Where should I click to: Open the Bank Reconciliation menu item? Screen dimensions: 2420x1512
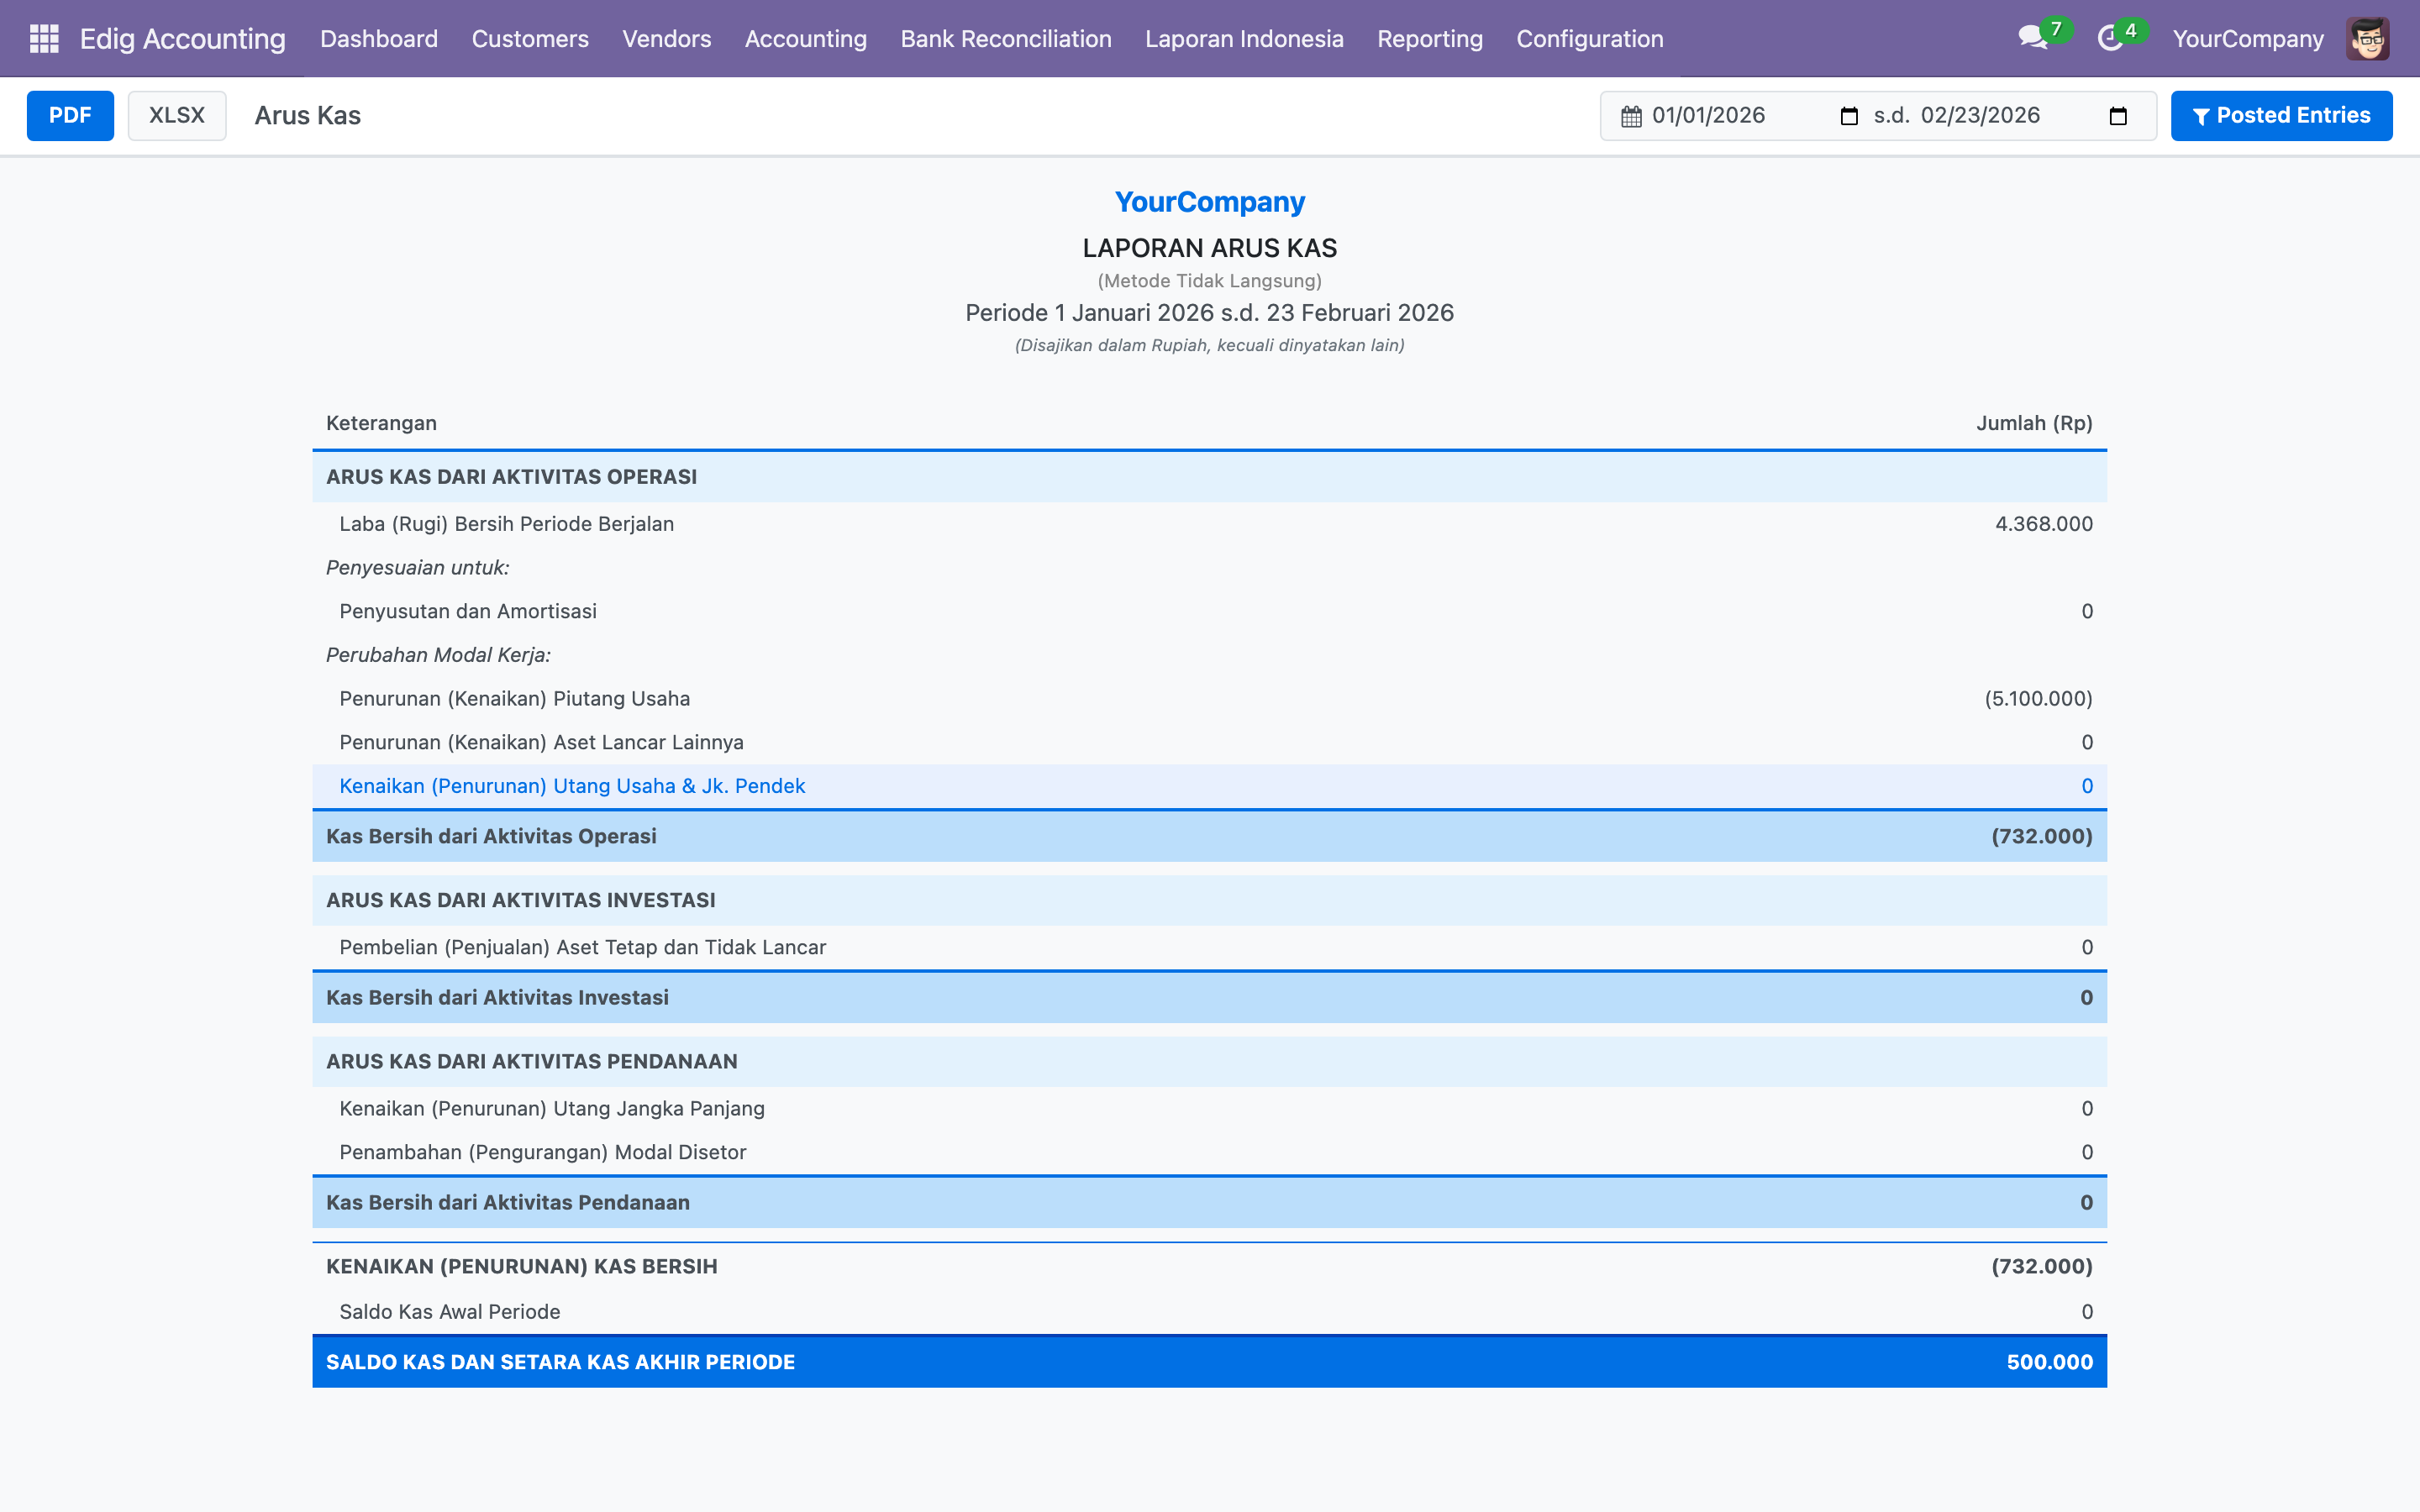click(1005, 39)
